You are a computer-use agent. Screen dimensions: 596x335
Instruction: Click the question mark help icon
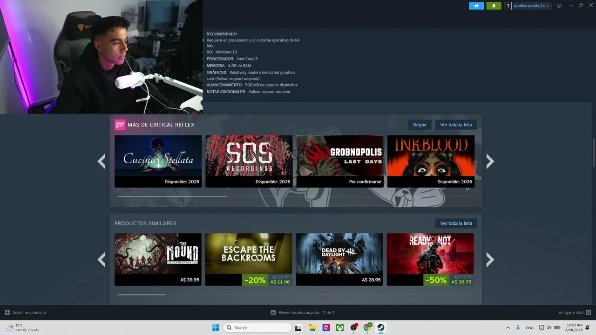click(508, 6)
